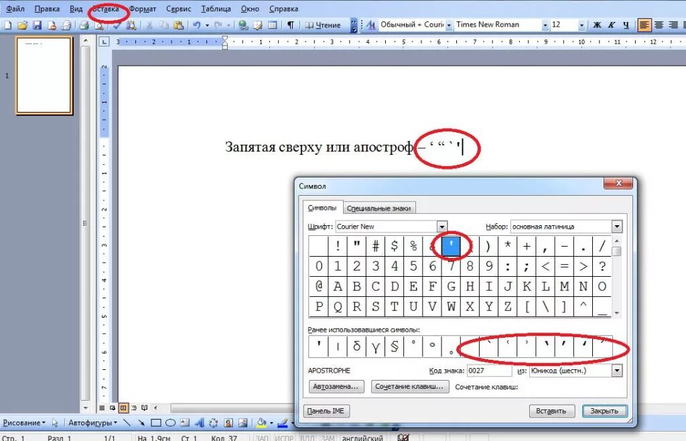This screenshot has height=441, width=686.
Task: Click the 'Автозамена...' button
Action: pyautogui.click(x=336, y=387)
